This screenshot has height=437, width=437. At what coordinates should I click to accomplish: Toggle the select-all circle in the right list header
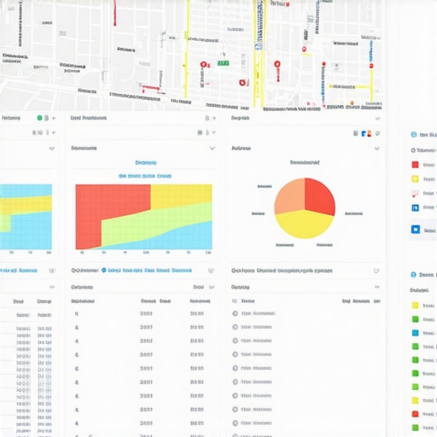tap(235, 301)
